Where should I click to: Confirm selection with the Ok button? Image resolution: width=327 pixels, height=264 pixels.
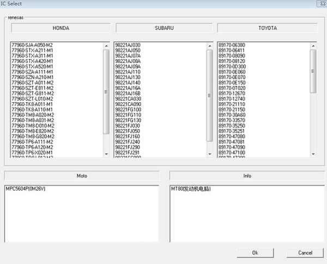click(x=255, y=253)
